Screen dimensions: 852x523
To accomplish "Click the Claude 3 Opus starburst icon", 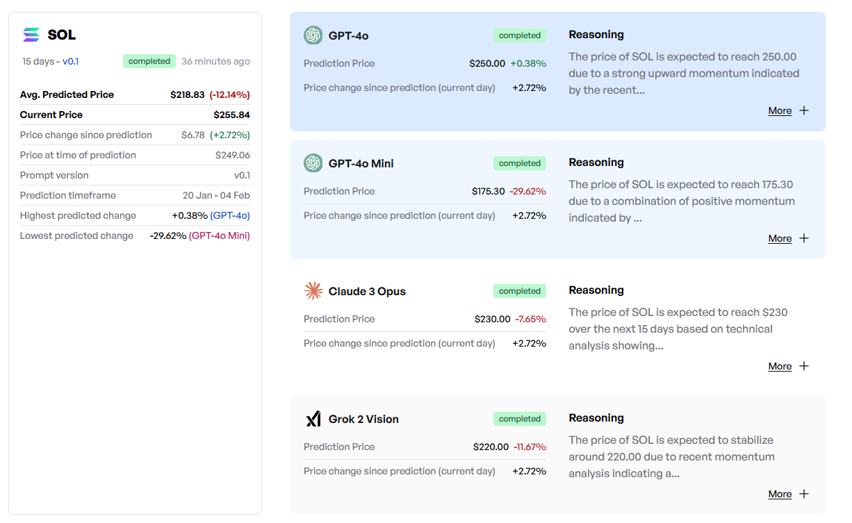I will click(x=313, y=291).
